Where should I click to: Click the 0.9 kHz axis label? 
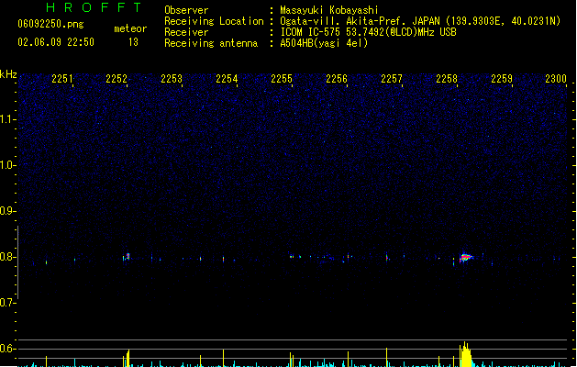pyautogui.click(x=7, y=211)
